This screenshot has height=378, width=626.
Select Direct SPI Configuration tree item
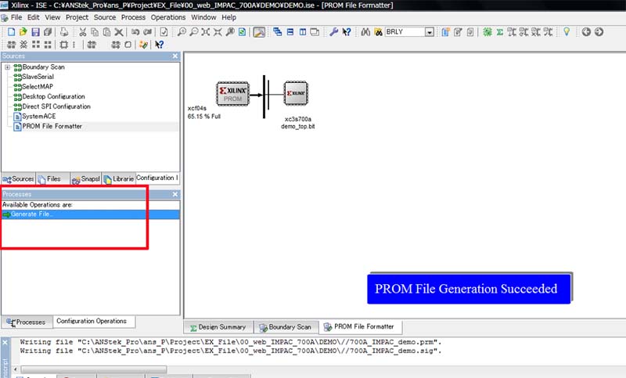pos(56,106)
